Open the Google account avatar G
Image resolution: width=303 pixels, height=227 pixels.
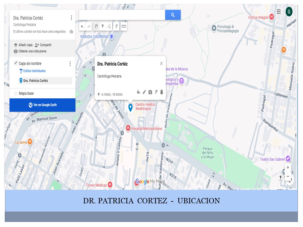point(289,12)
